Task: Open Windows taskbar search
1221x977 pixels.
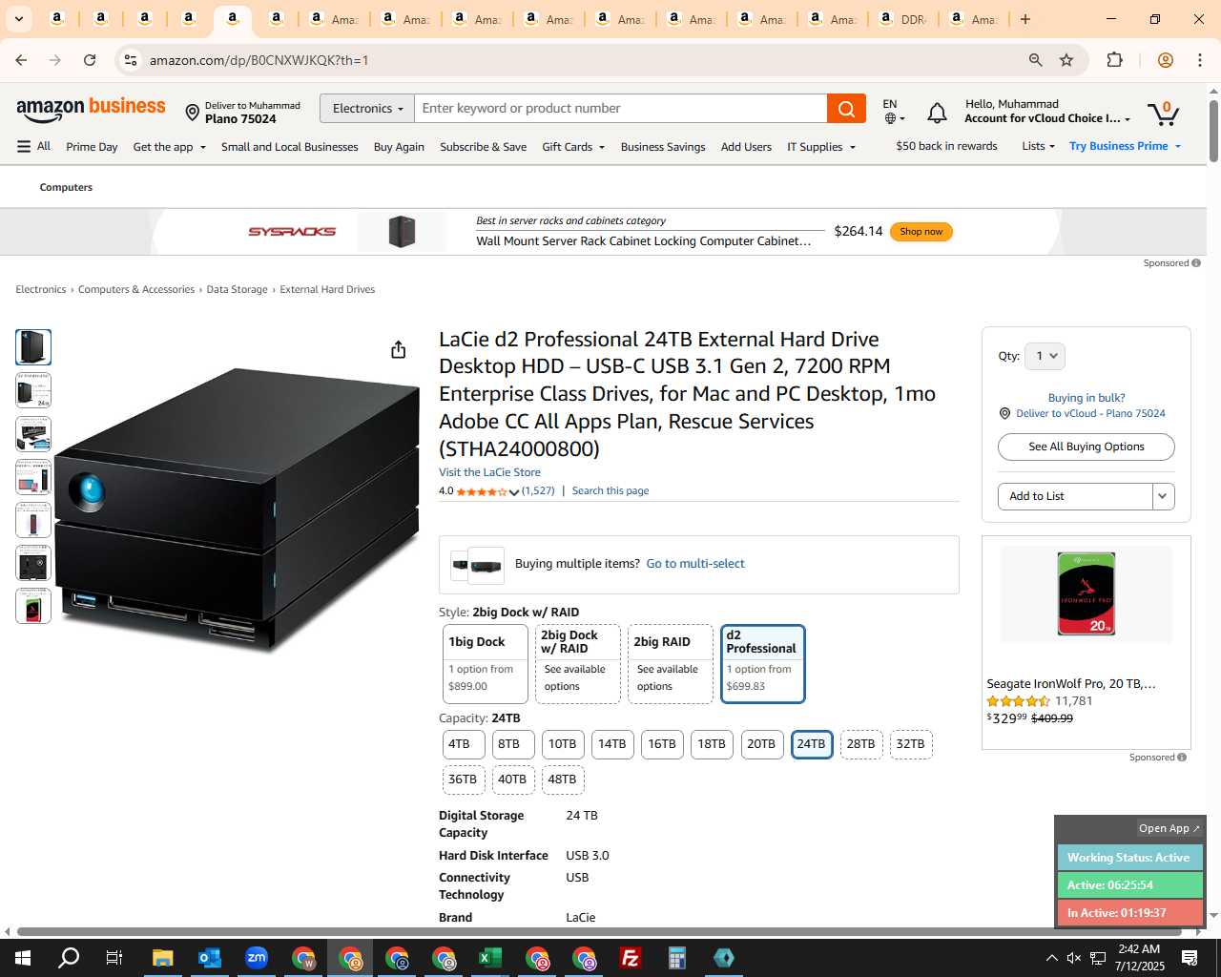Action: click(69, 958)
